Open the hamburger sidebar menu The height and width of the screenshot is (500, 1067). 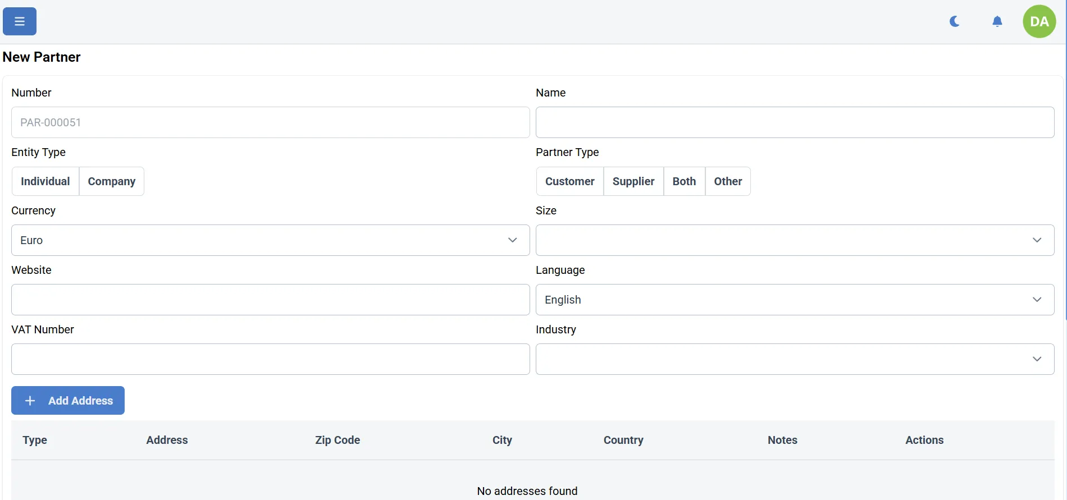click(20, 21)
